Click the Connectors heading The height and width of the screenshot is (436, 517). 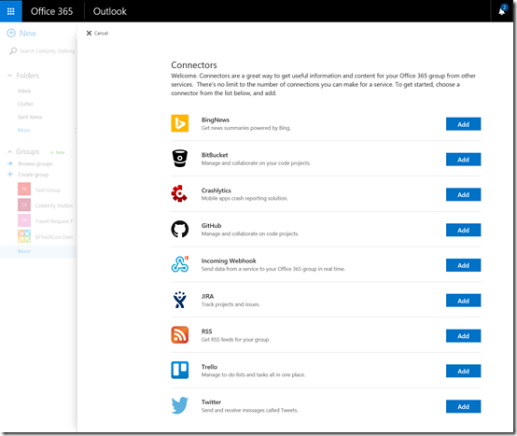pos(194,65)
